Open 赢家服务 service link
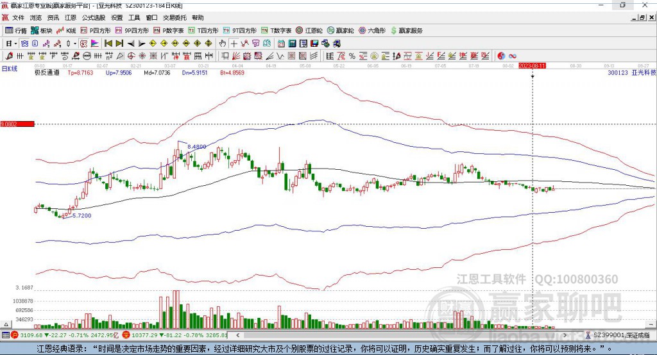657x355 pixels. [406, 31]
